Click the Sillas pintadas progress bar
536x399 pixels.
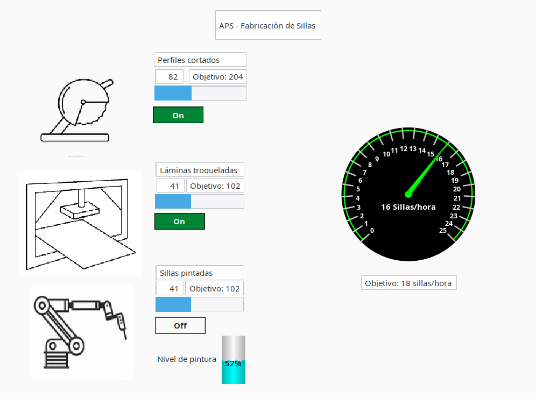coord(199,304)
